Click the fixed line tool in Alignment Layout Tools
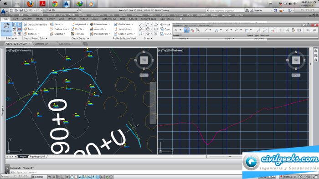The width and height of the screenshot is (319, 179). (206, 31)
